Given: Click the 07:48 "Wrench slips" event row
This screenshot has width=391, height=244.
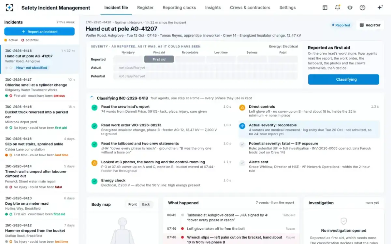Looking at the screenshot, I should (231, 239).
